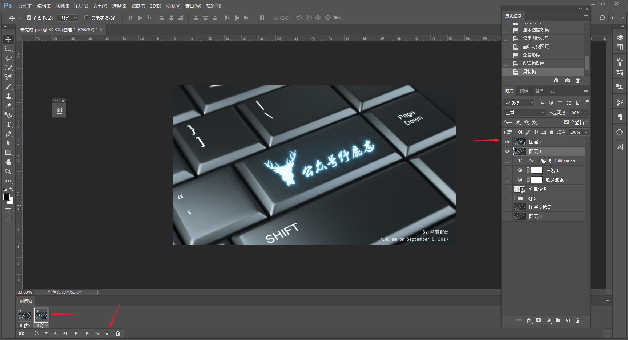Toggle the propagate frame 1 checkbox

(x=566, y=122)
